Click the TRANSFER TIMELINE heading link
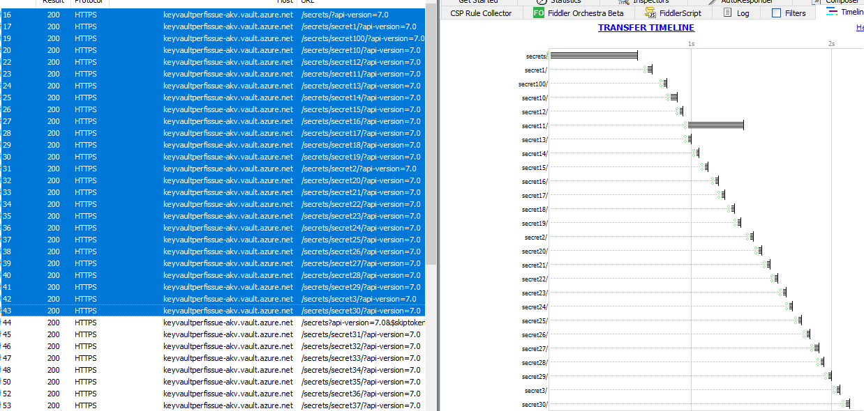Viewport: 864px width, 411px height. pos(646,28)
